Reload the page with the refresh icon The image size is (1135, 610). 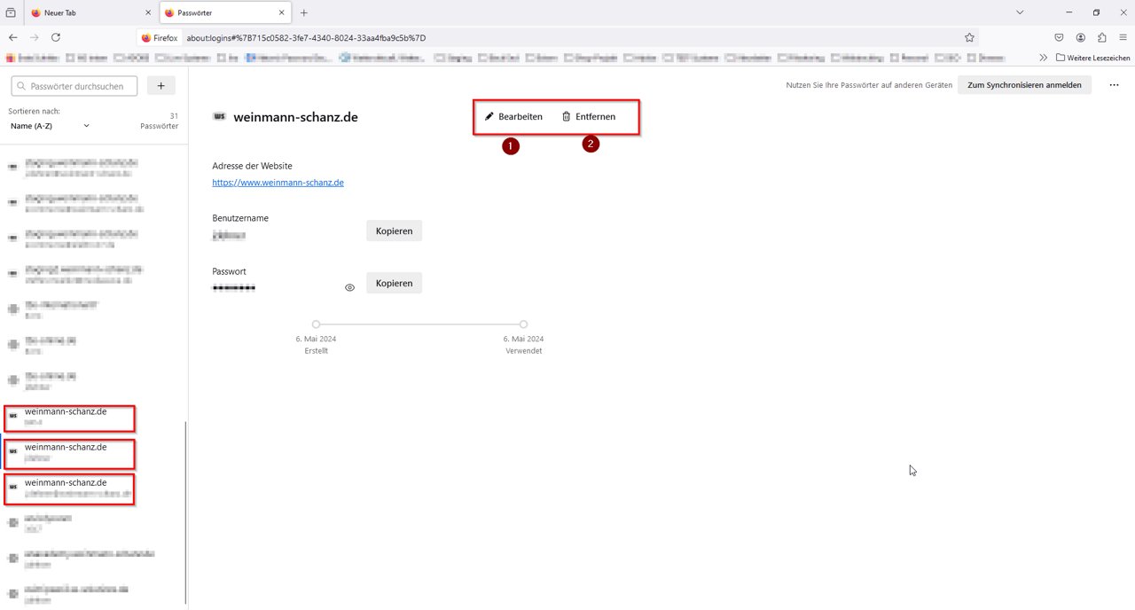click(56, 38)
